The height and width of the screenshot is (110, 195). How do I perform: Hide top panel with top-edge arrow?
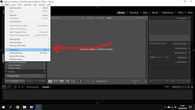pos(97,7)
